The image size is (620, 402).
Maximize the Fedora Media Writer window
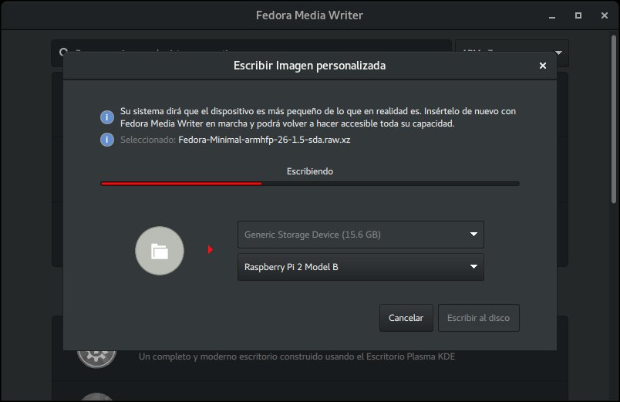pos(578,15)
